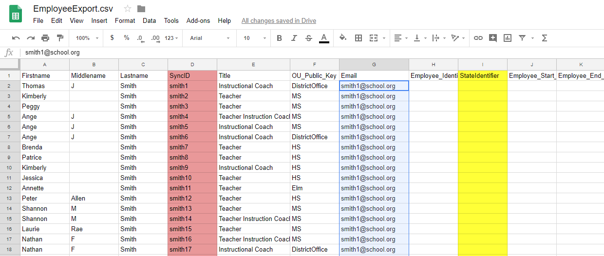This screenshot has width=604, height=256.
Task: Click the print icon
Action: (x=45, y=38)
